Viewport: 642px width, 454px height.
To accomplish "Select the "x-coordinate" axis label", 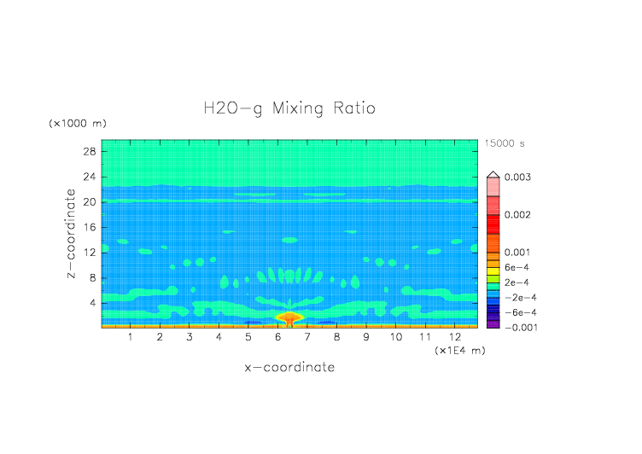I will click(289, 368).
